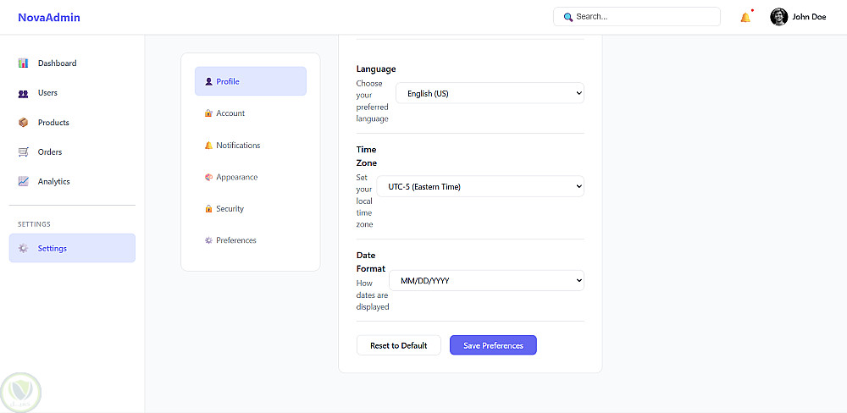
Task: Open the Preferences settings tab
Action: pyautogui.click(x=235, y=240)
